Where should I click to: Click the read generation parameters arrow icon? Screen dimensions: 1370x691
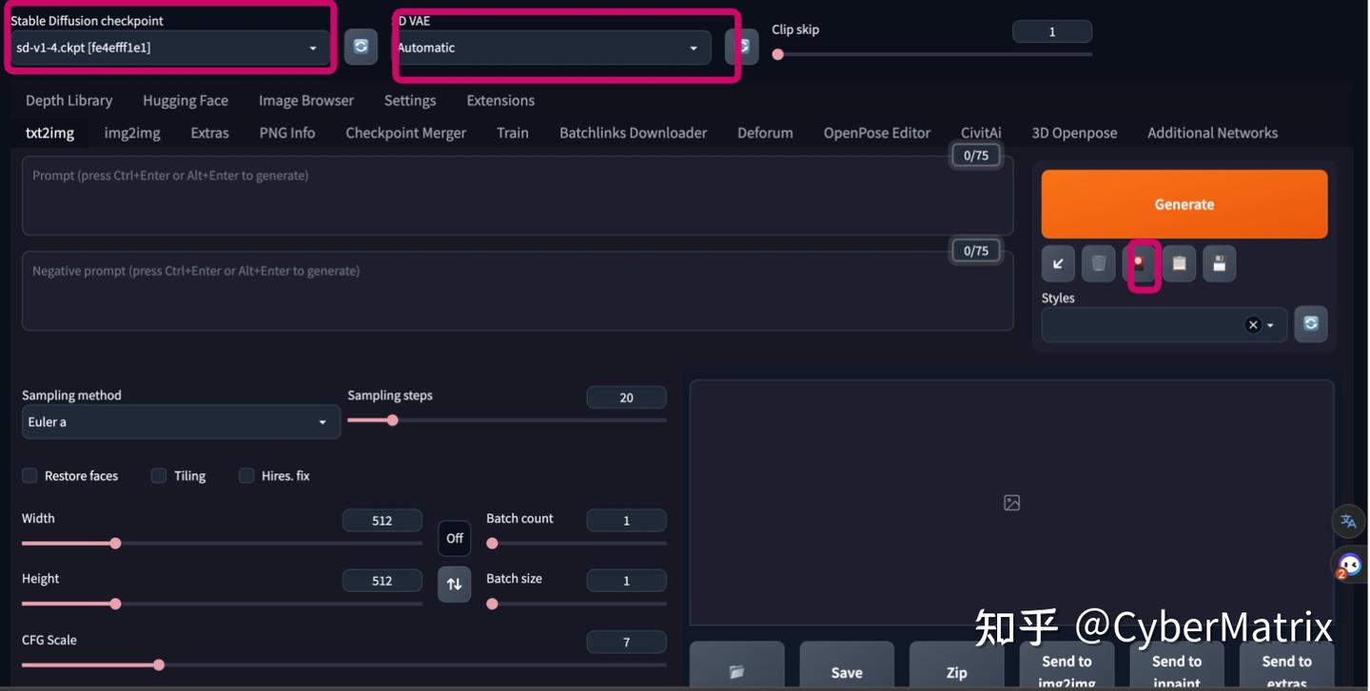pos(1058,263)
